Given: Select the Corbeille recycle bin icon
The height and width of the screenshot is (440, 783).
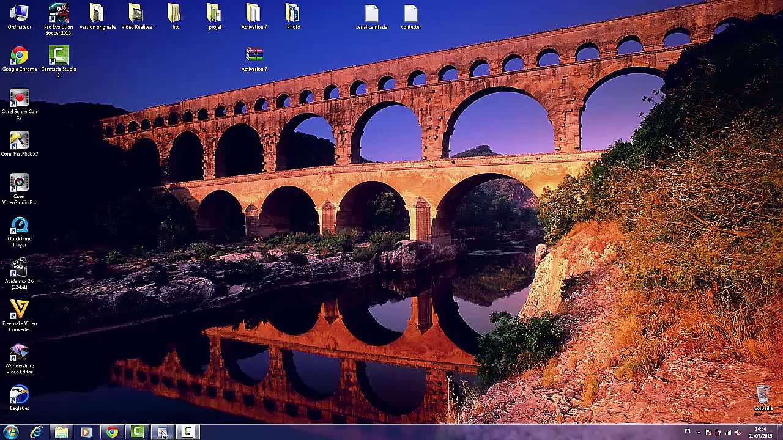Looking at the screenshot, I should (x=763, y=398).
